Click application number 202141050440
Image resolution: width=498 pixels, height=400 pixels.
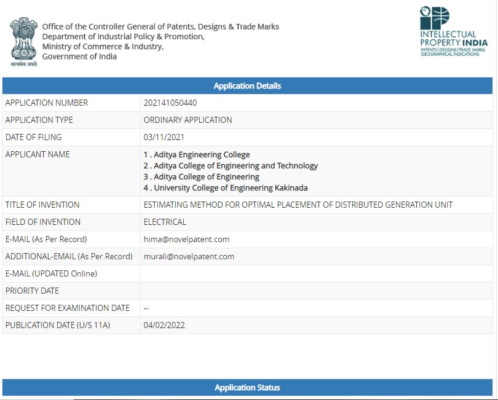170,103
